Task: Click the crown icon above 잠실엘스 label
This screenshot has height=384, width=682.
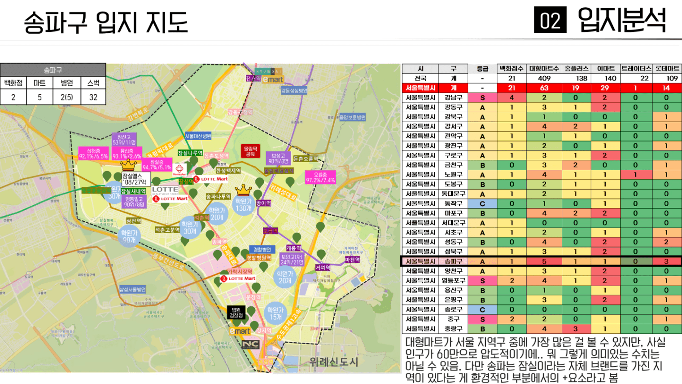Action: pyautogui.click(x=128, y=165)
